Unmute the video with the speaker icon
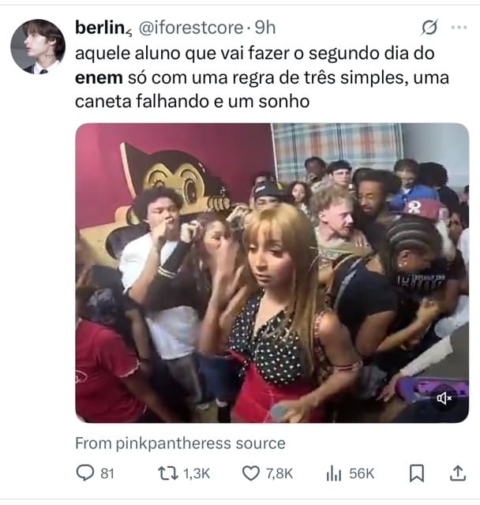This screenshot has width=480, height=505. click(x=444, y=399)
